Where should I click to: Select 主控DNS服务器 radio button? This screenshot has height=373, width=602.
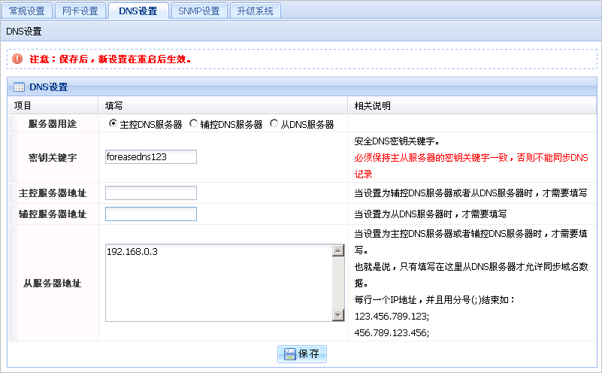113,123
